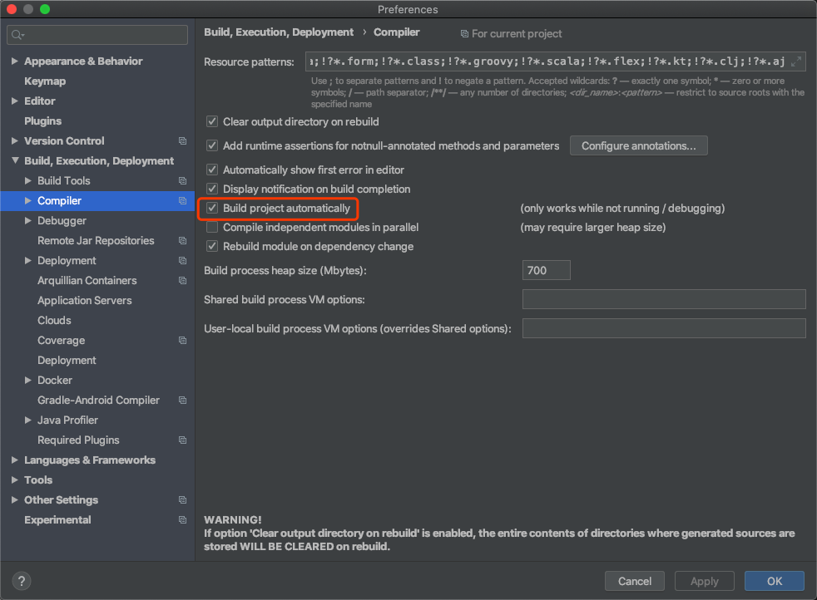
Task: Select Clouds settings entry
Action: click(54, 321)
